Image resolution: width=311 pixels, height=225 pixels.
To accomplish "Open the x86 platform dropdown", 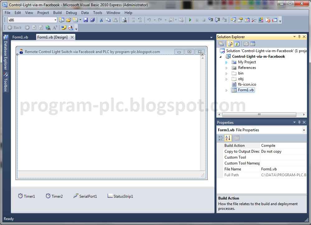I will pos(55,20).
